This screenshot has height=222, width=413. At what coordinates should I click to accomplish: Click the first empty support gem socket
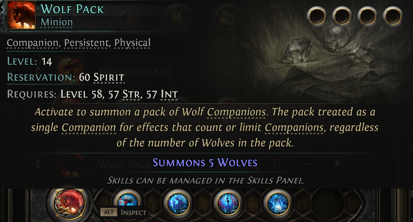click(x=317, y=16)
